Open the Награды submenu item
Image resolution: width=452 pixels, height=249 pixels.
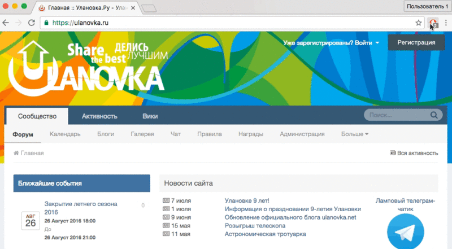point(251,134)
